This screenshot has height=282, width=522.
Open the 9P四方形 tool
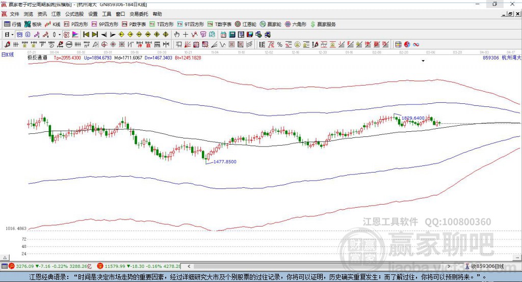pos(105,24)
